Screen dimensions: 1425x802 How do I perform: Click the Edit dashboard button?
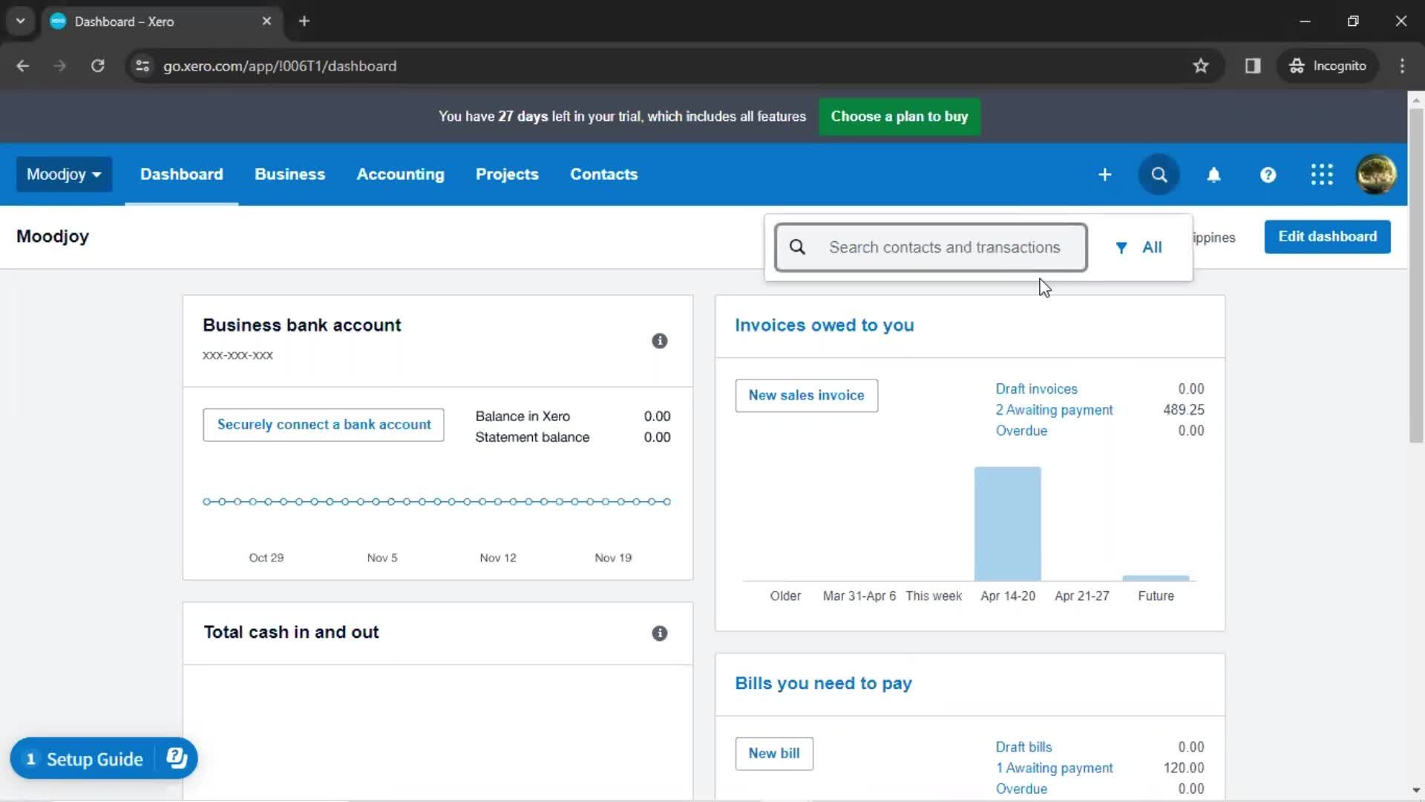point(1327,237)
